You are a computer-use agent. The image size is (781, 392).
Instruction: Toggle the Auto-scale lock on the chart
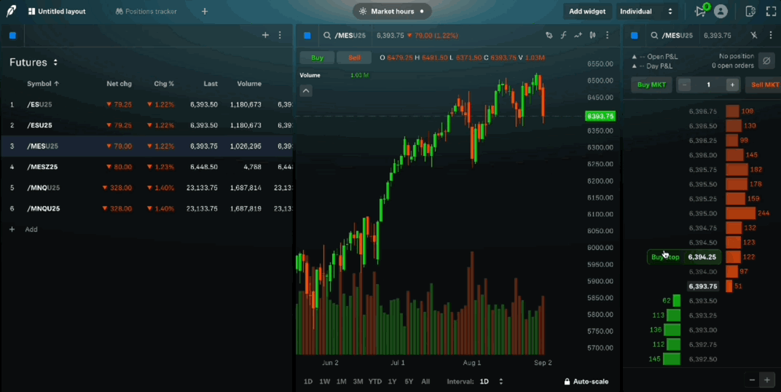[586, 382]
